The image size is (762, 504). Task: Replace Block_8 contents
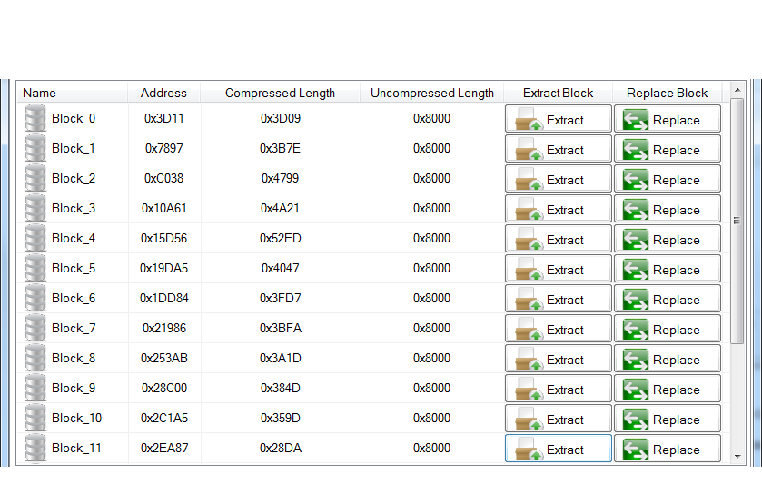[668, 358]
